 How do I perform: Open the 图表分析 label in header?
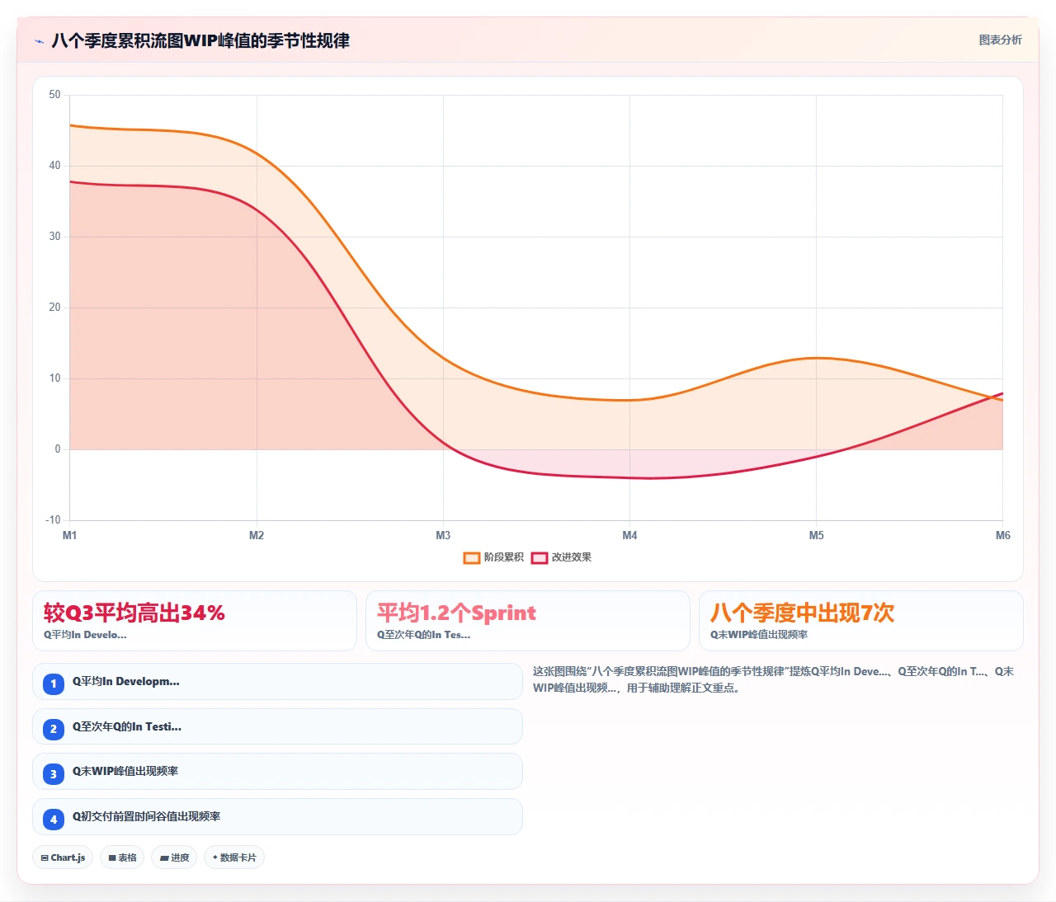click(1000, 40)
